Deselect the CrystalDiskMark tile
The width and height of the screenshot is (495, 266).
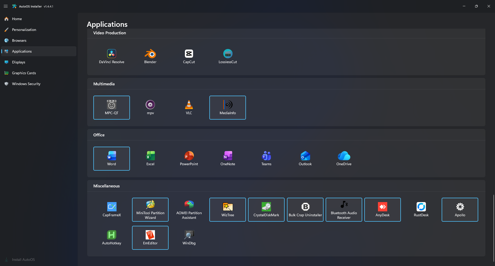point(266,210)
